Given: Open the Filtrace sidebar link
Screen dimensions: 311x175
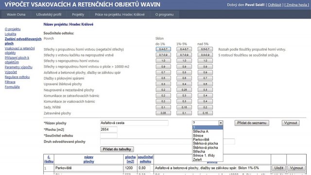Looking at the screenshot, I should (10, 82).
